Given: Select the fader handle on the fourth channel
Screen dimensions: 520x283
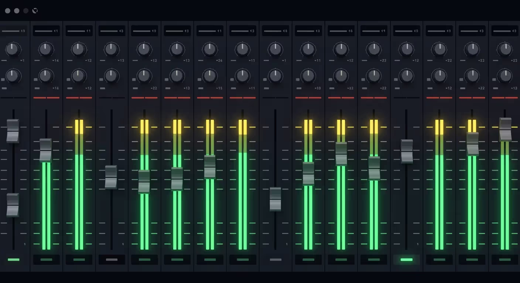Looking at the screenshot, I should pyautogui.click(x=111, y=177).
